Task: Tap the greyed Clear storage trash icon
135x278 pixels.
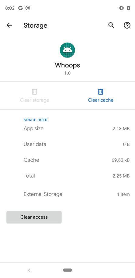Action: coord(34,92)
